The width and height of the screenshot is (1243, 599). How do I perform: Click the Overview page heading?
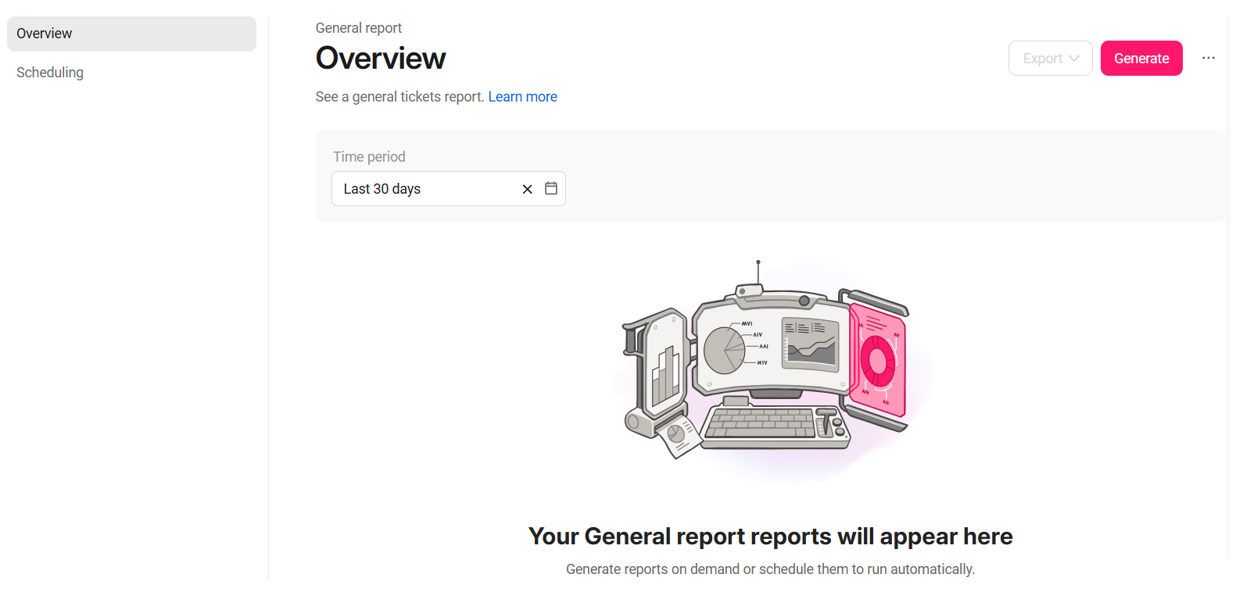(x=381, y=59)
